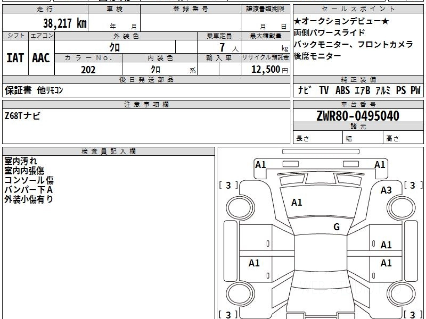Click the 最大積載量 header
The width and height of the screenshot is (426, 319).
[x=266, y=36]
